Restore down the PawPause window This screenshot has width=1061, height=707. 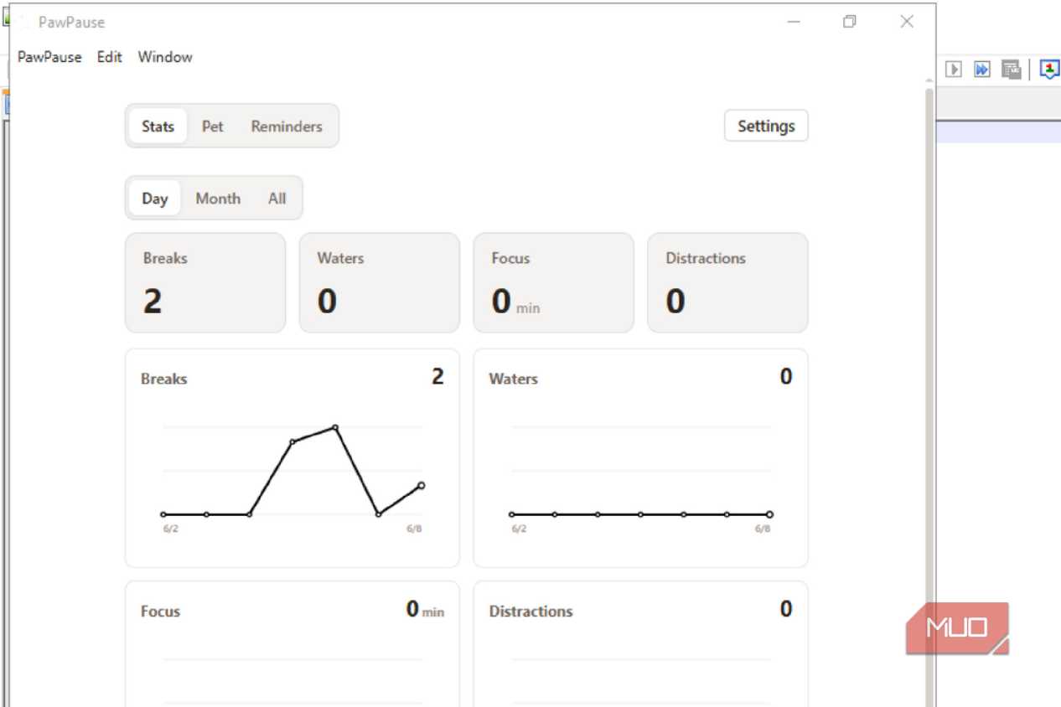(x=850, y=22)
